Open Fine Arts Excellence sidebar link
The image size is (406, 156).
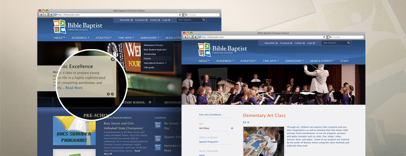point(210,115)
